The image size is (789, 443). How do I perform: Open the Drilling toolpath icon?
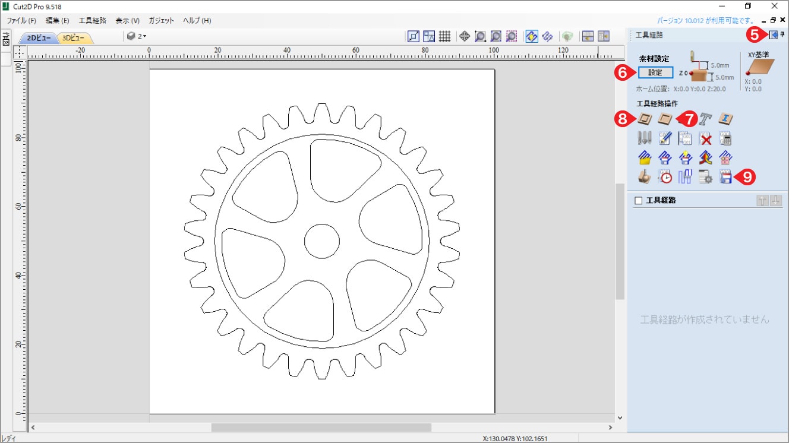click(x=645, y=138)
